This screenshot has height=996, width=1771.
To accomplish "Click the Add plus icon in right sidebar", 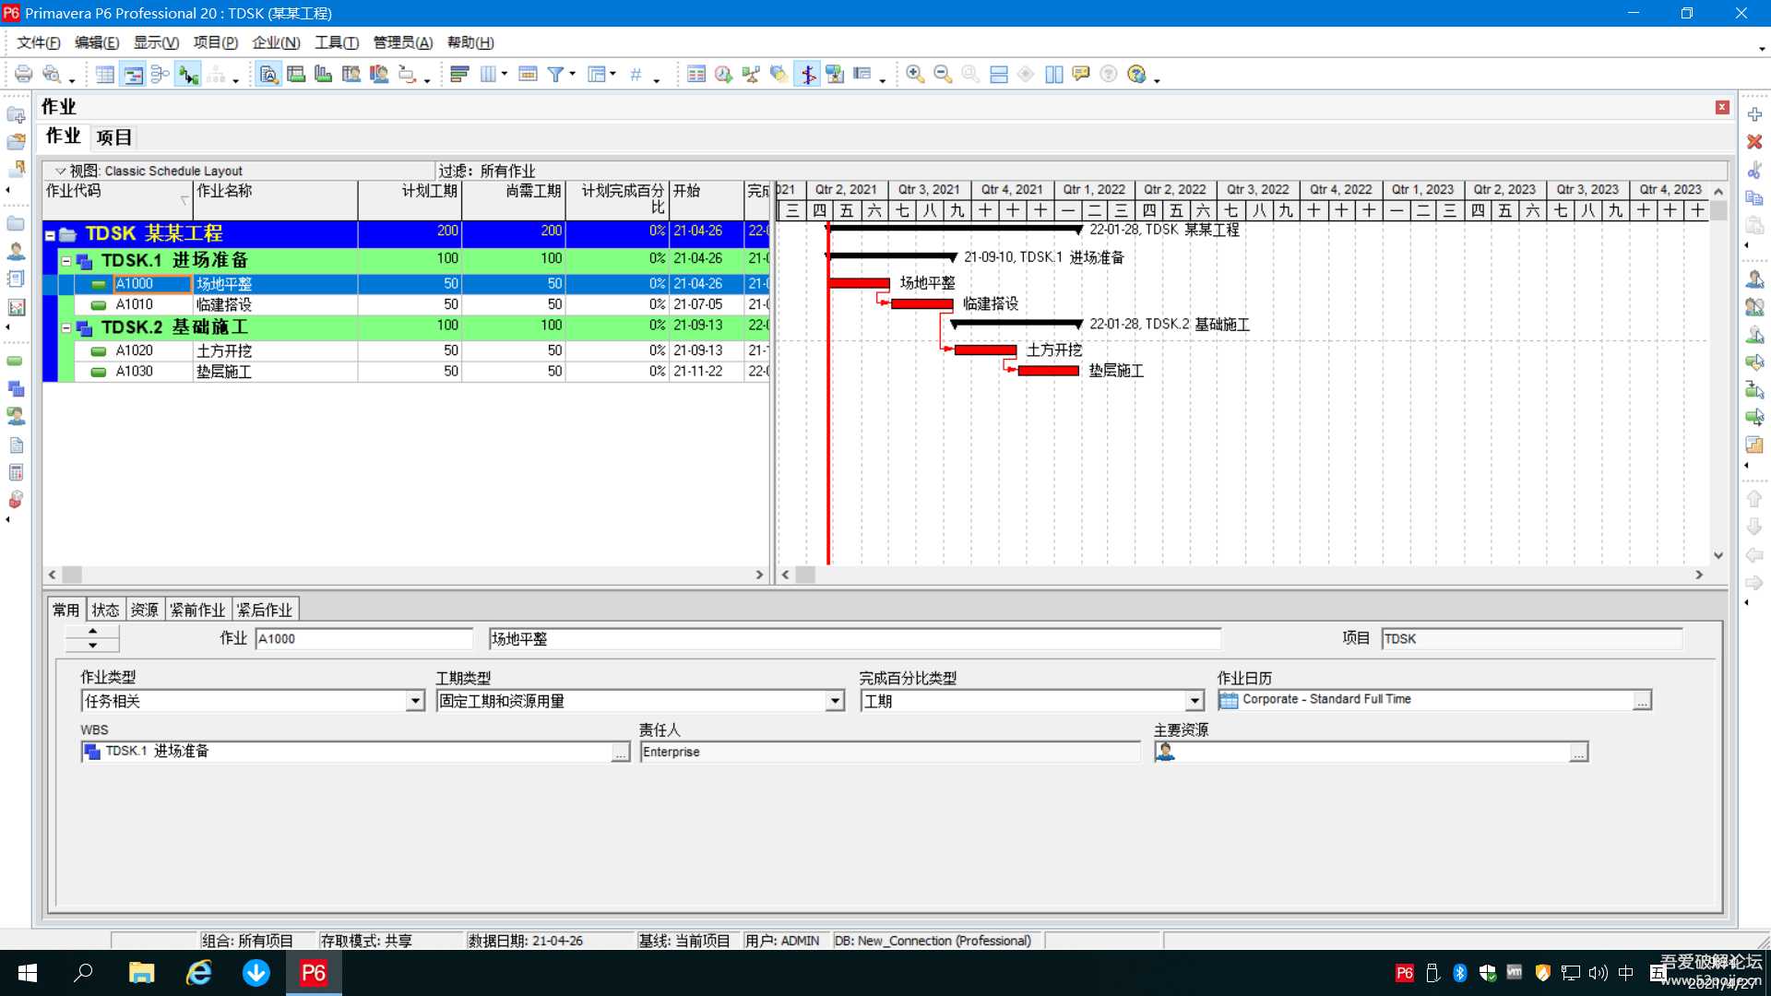I will 1754,114.
